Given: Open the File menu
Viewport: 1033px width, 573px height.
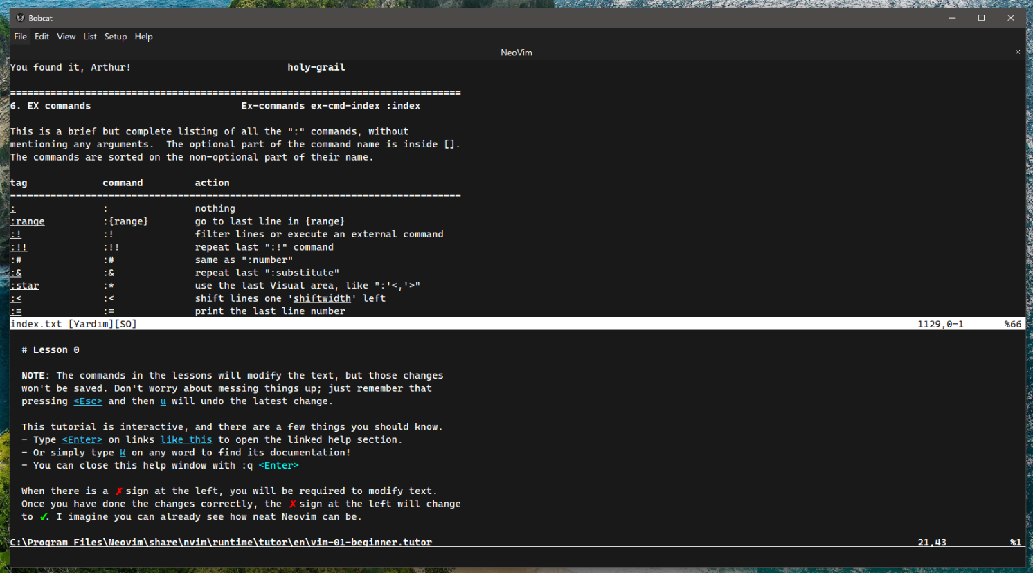Looking at the screenshot, I should pyautogui.click(x=21, y=37).
